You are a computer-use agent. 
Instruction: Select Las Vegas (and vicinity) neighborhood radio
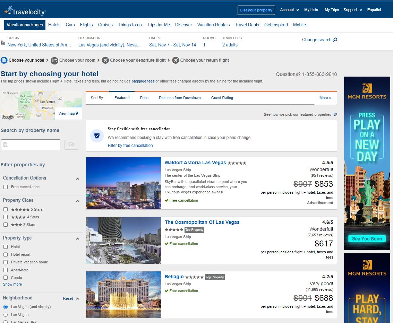coord(6,307)
